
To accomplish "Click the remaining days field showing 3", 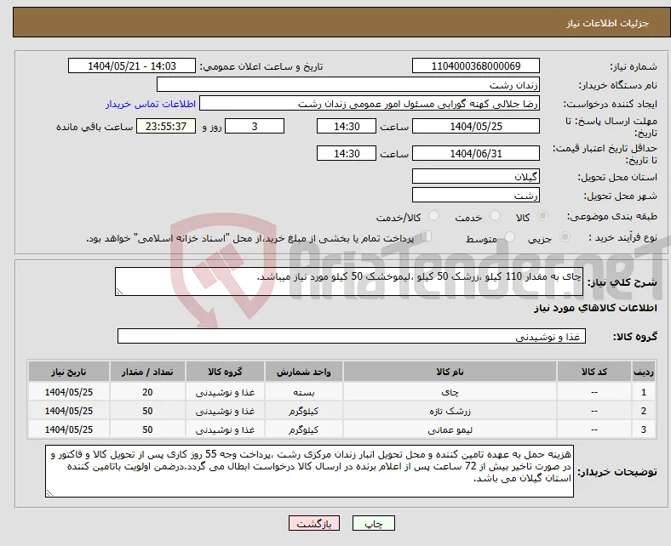I will tap(255, 126).
